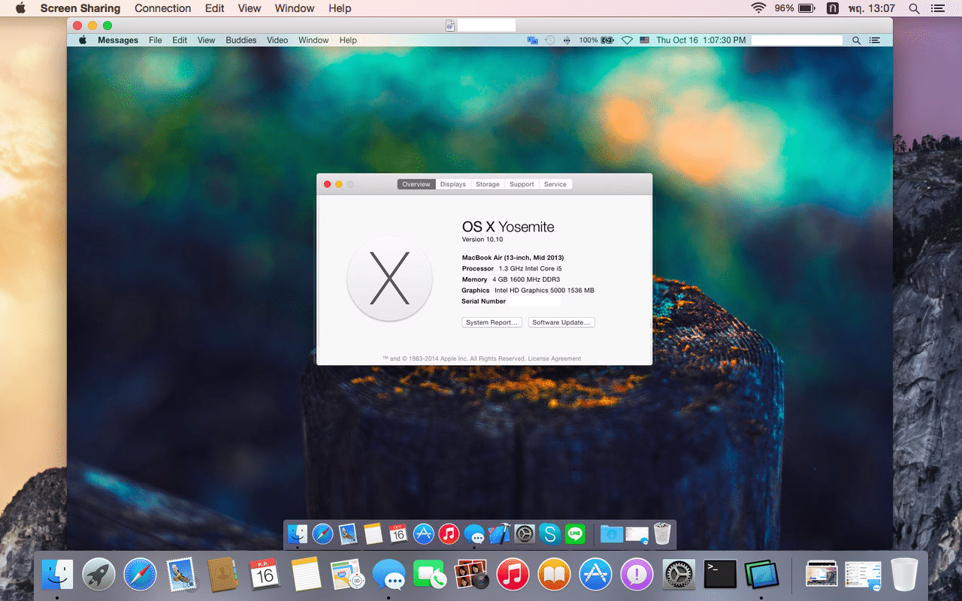Viewport: 962px width, 601px height.
Task: Click local Trash in dock
Action: coord(905,575)
